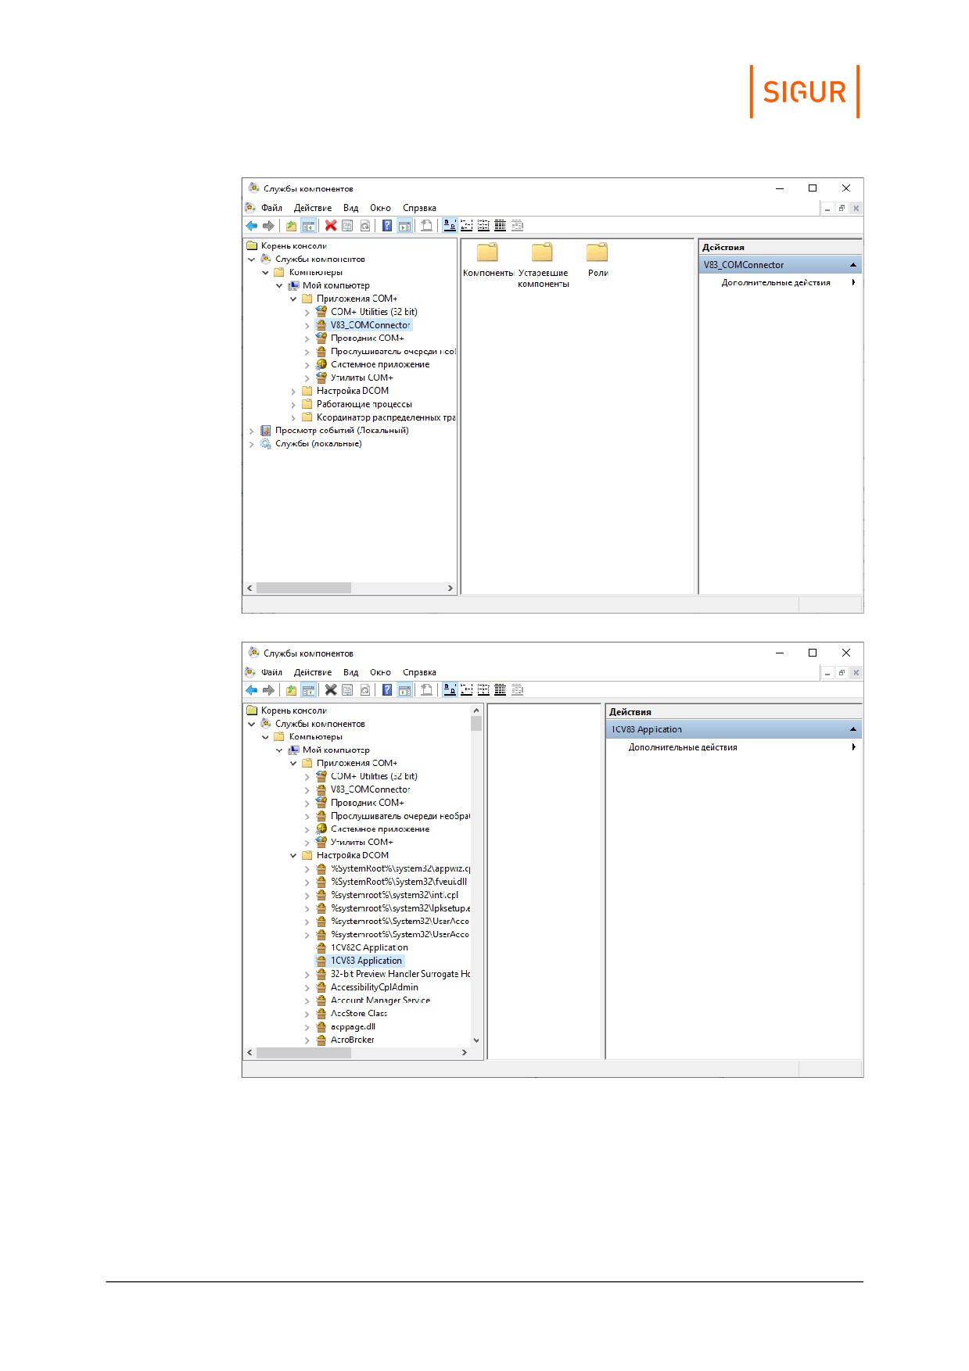Go up one level in the lower window toolbar
This screenshot has width=969, height=1371.
pyautogui.click(x=291, y=690)
